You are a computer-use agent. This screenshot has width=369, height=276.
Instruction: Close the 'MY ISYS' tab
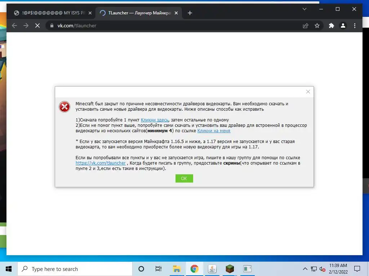click(90, 13)
